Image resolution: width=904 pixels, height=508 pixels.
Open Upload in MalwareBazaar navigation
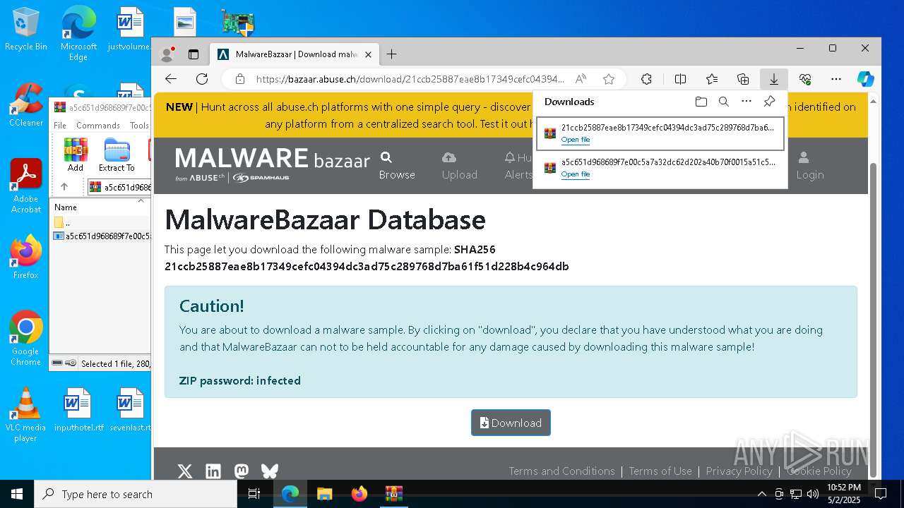tap(460, 166)
